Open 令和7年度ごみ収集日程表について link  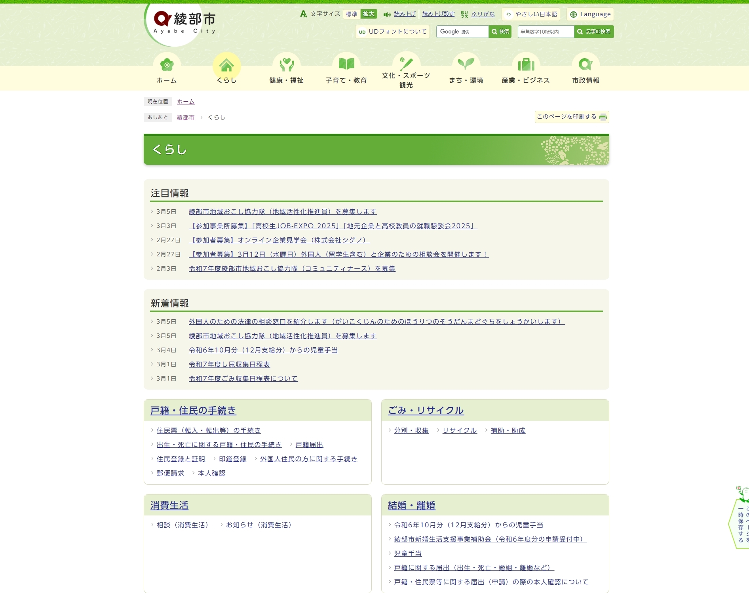coord(243,379)
